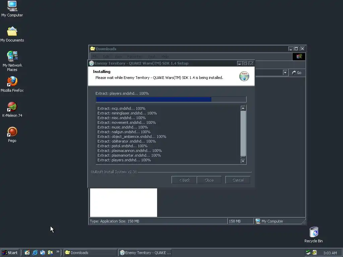
Task: Select the 'Extract: music.sndshd... 100%' log line
Action: [x=123, y=127]
